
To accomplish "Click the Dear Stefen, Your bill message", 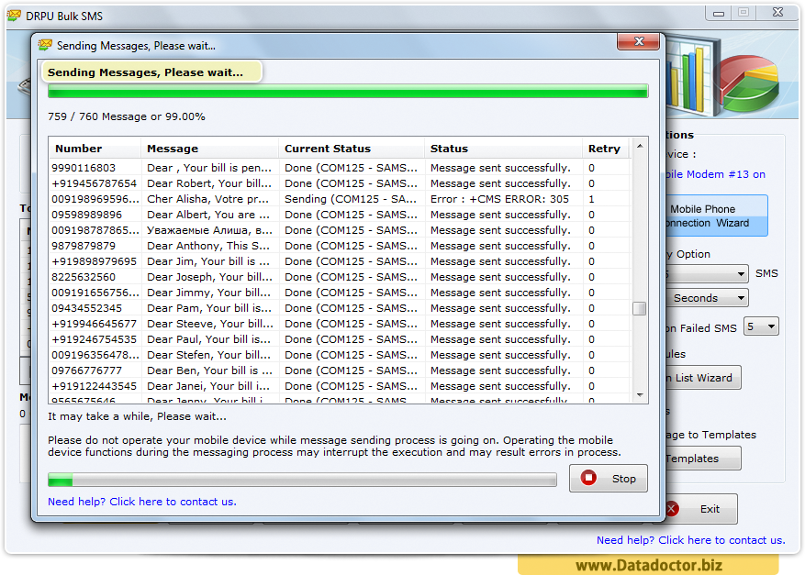I will (209, 355).
